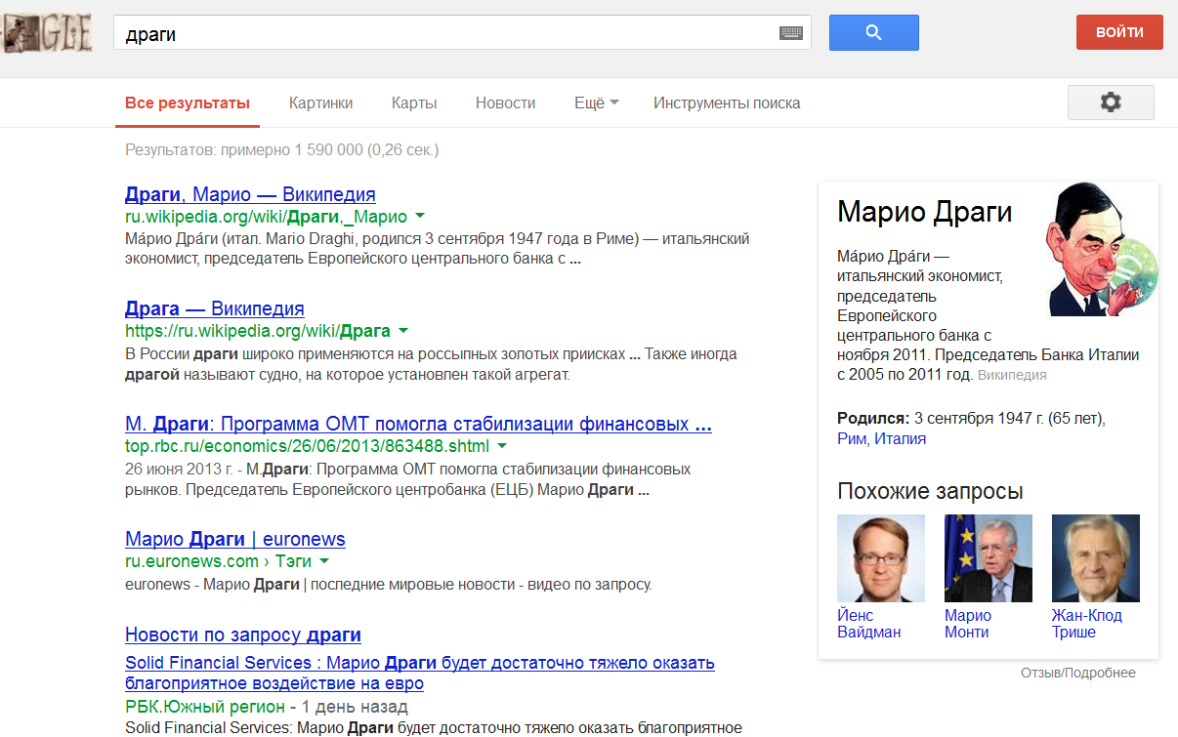Click the Википедия source link in panel
This screenshot has height=737, width=1178.
tap(1012, 375)
